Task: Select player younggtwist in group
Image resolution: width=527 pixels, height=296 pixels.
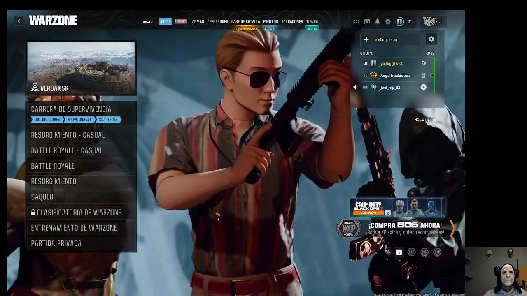Action: pyautogui.click(x=391, y=64)
